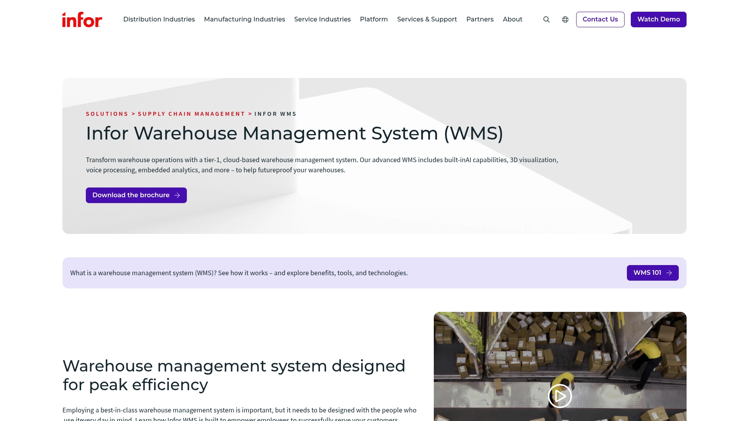The height and width of the screenshot is (421, 749).
Task: Open Distribution Industries menu
Action: [159, 19]
